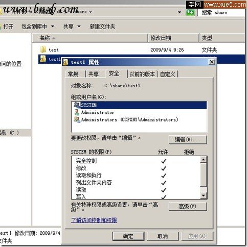Screen dimensions: 247x247
Task: Click the folder icon in properties title bar
Action: pyautogui.click(x=65, y=62)
